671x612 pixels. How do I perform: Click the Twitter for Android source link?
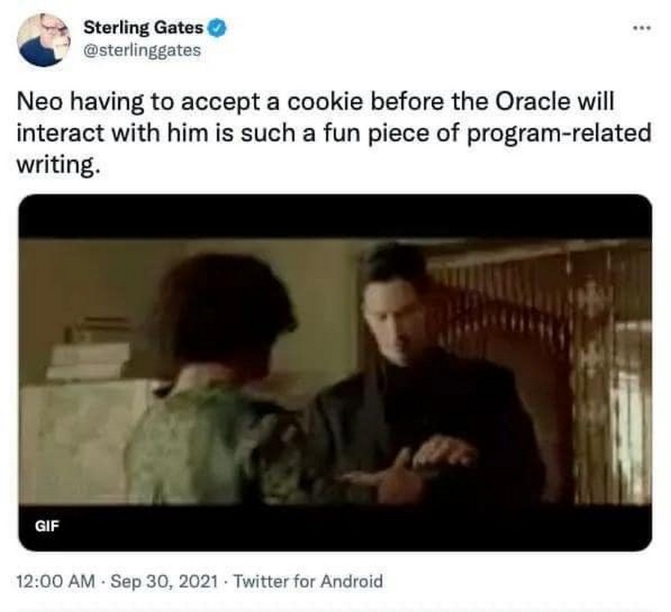[308, 581]
